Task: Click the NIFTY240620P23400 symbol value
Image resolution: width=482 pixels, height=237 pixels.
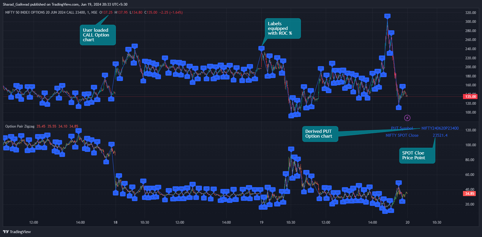Action: coord(440,128)
